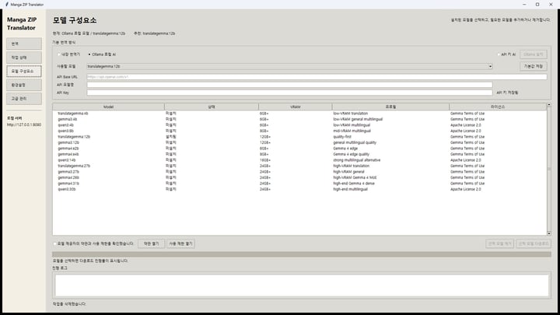Sort by the Model column header
The height and width of the screenshot is (315, 560).
pos(109,107)
